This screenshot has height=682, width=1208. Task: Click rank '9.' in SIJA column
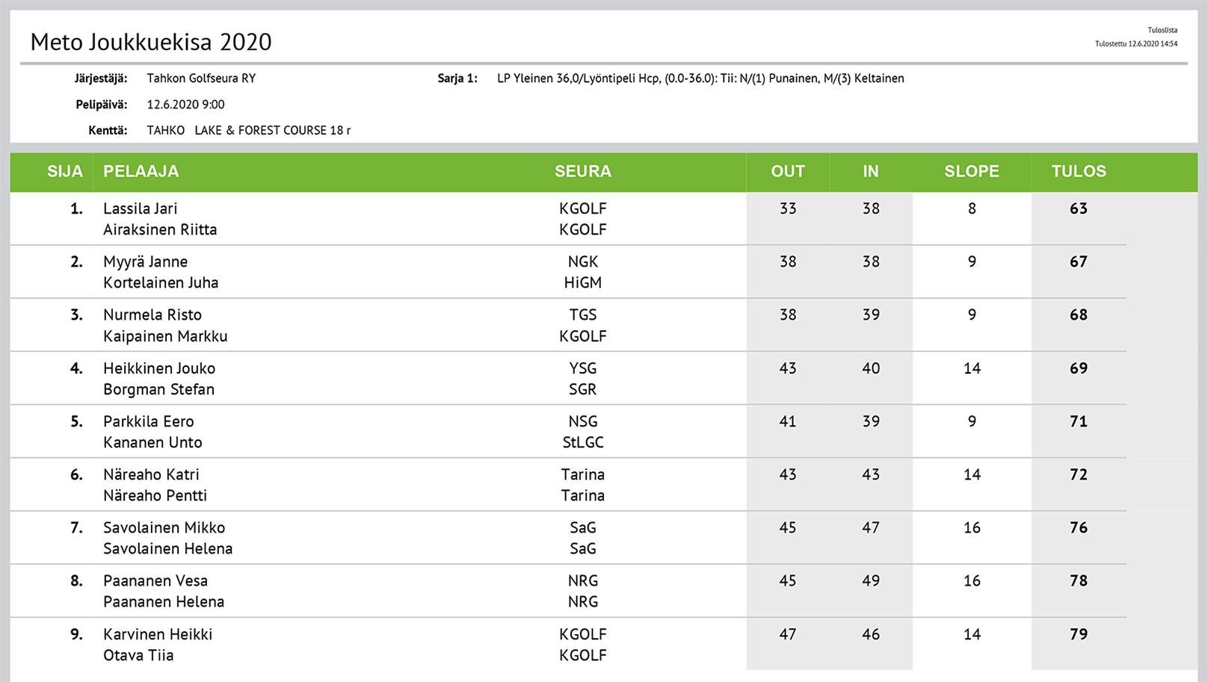tap(76, 634)
